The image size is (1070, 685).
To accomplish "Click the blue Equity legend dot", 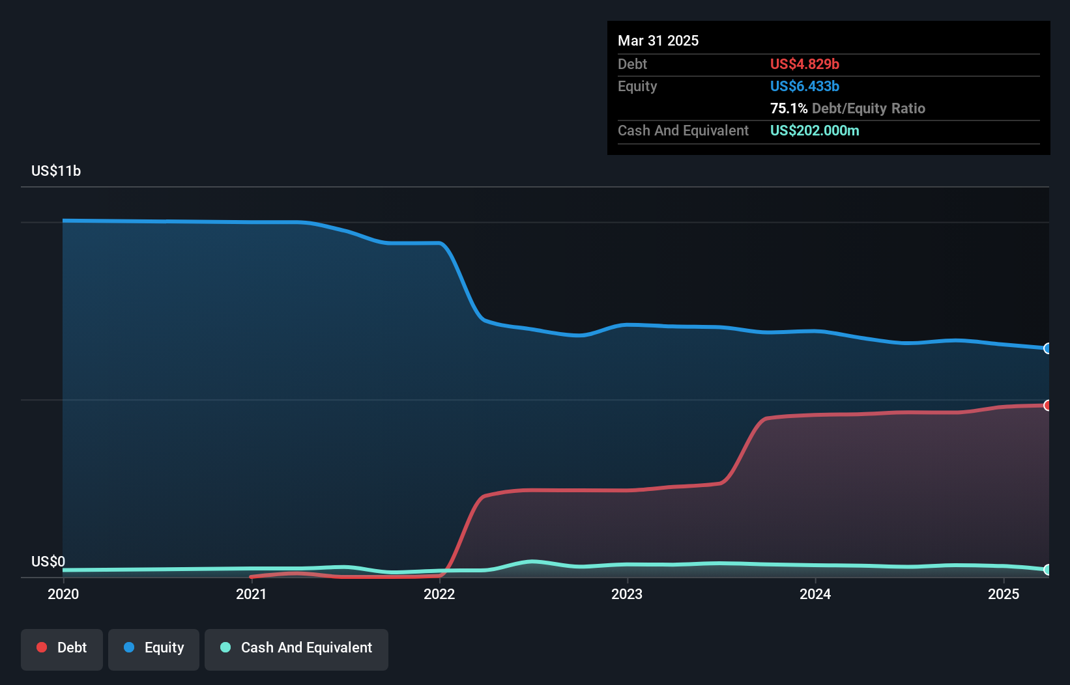I will (129, 647).
